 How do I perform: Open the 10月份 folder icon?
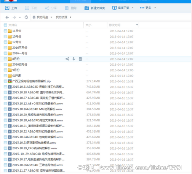(x=10, y=36)
